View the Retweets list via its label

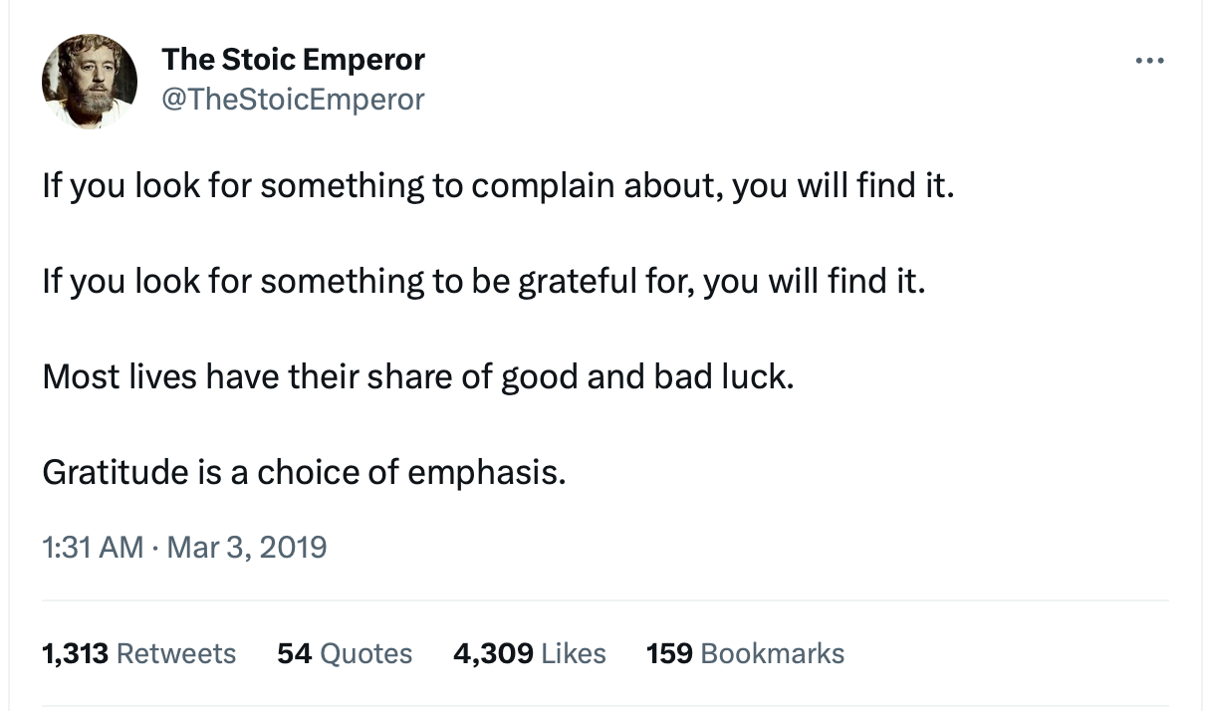(176, 653)
